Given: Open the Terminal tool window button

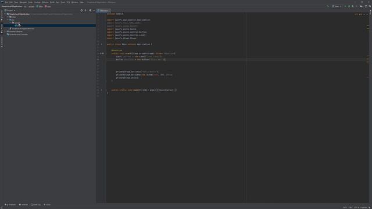Looking at the screenshot, I should (x=23, y=205).
